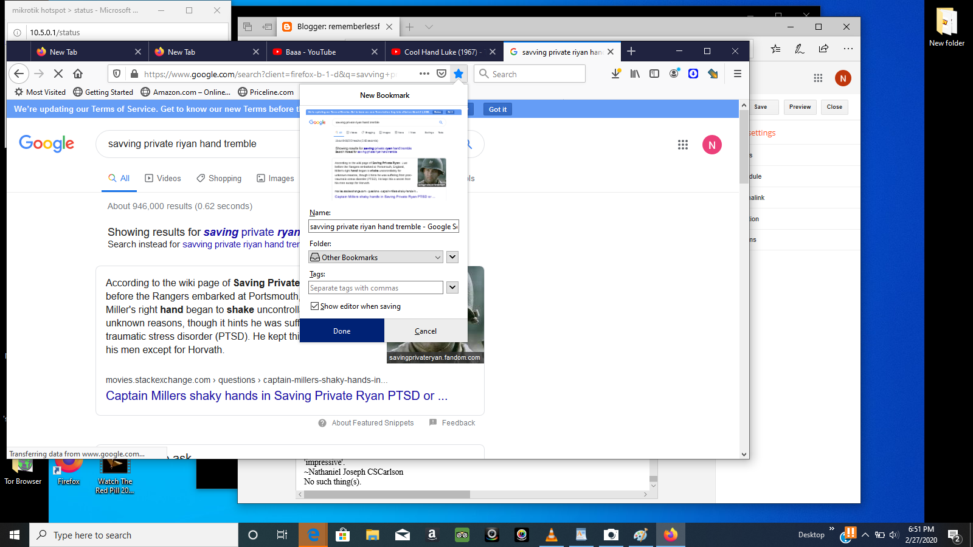
Task: Open the Google apps grid in Firefox
Action: (683, 145)
